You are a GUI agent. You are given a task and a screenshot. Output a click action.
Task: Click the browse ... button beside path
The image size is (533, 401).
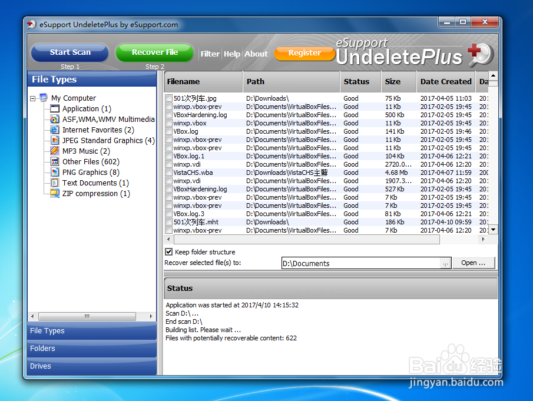pos(445,263)
